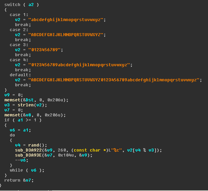The image size is (208, 191).
Task: Click the v7 variable in the return statement
Action: (28, 180)
